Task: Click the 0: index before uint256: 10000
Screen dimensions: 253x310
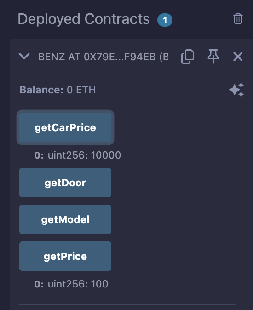Action: (x=39, y=155)
